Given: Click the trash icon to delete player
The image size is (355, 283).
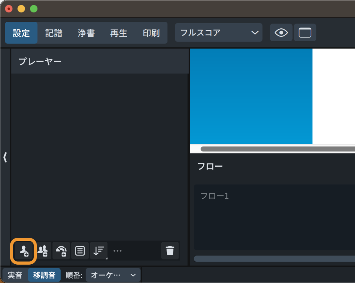Looking at the screenshot, I should (170, 250).
